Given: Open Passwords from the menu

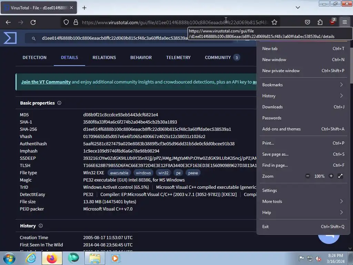Looking at the screenshot, I should 303,118.
